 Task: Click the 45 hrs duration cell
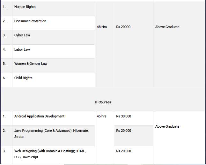101,116
